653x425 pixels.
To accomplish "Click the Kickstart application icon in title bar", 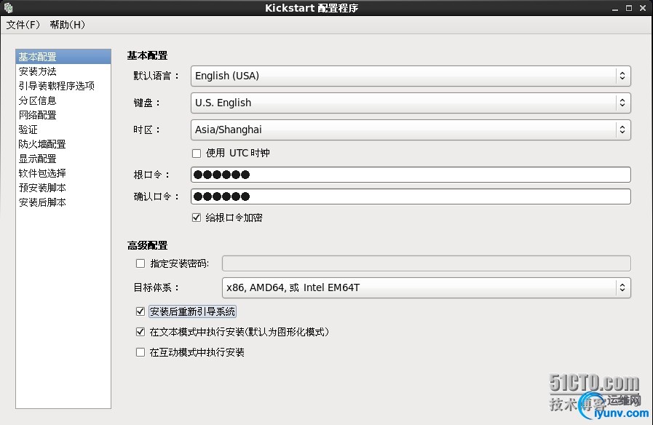I will point(8,7).
